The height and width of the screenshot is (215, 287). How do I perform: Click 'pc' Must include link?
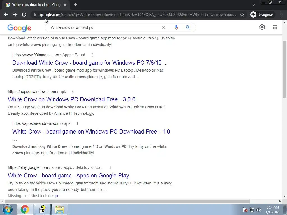pos(57,196)
